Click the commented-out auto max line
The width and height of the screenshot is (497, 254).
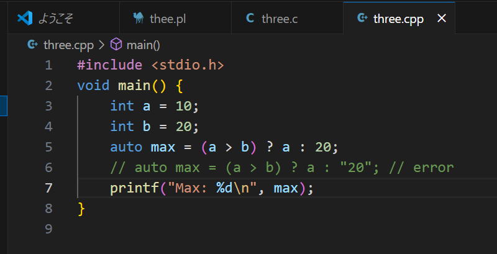[x=281, y=168]
